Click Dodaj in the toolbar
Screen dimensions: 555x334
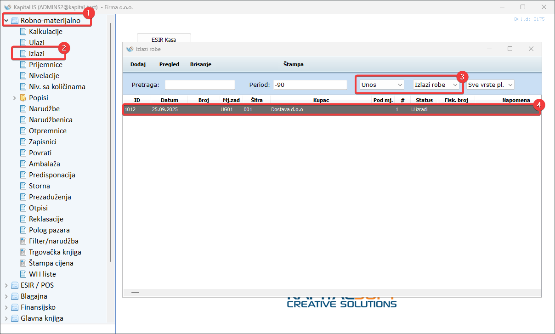tap(138, 64)
